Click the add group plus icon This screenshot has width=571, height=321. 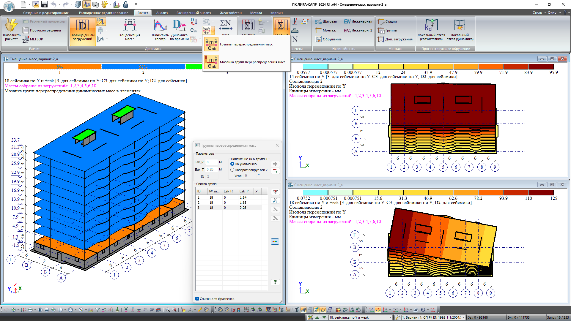(275, 164)
